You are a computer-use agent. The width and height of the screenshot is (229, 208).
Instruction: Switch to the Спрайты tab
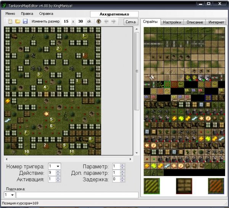(150, 22)
